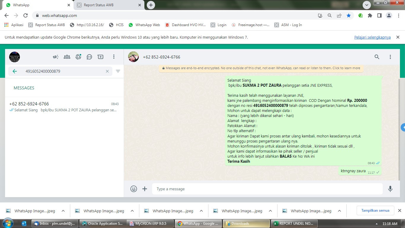
Task: Go back in browser
Action: click(7, 15)
